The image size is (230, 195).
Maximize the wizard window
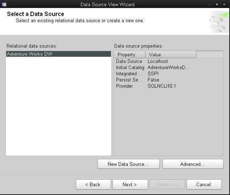pos(217,4)
